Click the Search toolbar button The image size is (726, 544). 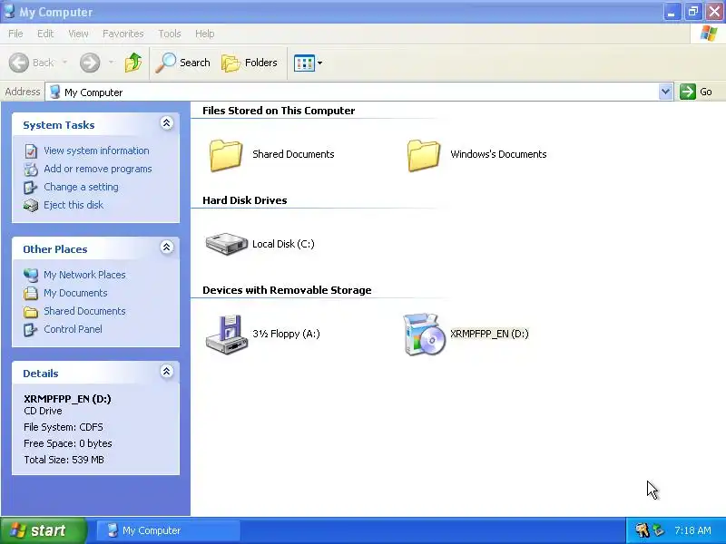[182, 63]
